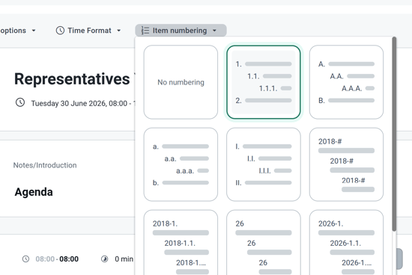Select the 2026-1. numbering format tile

(346, 242)
